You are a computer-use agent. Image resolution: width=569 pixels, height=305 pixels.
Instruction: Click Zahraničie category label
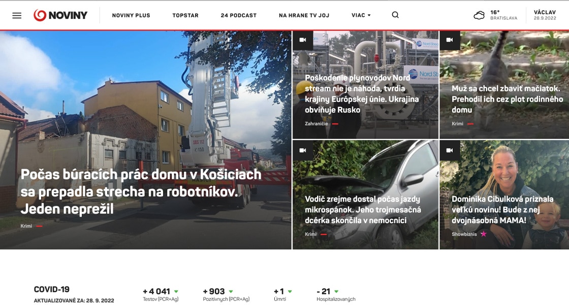pos(316,124)
